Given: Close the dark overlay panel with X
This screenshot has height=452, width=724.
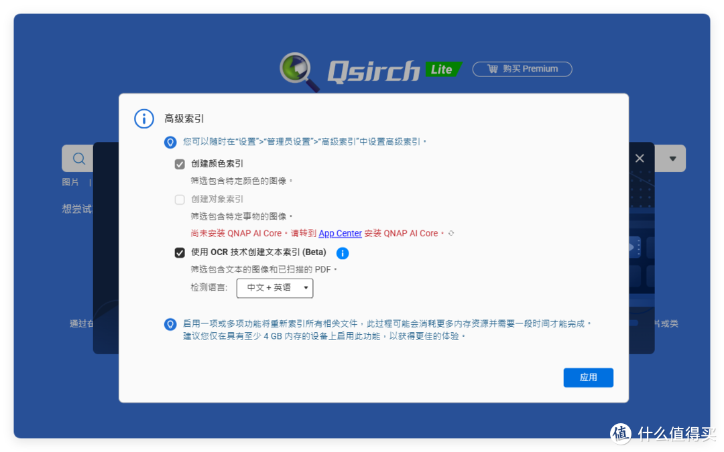Looking at the screenshot, I should tap(640, 158).
